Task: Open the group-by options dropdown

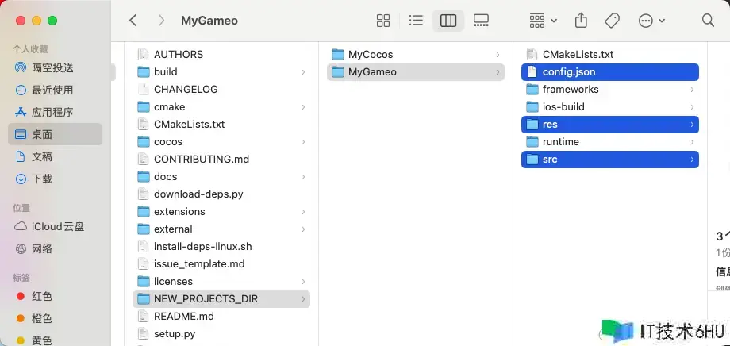Action: coord(544,21)
